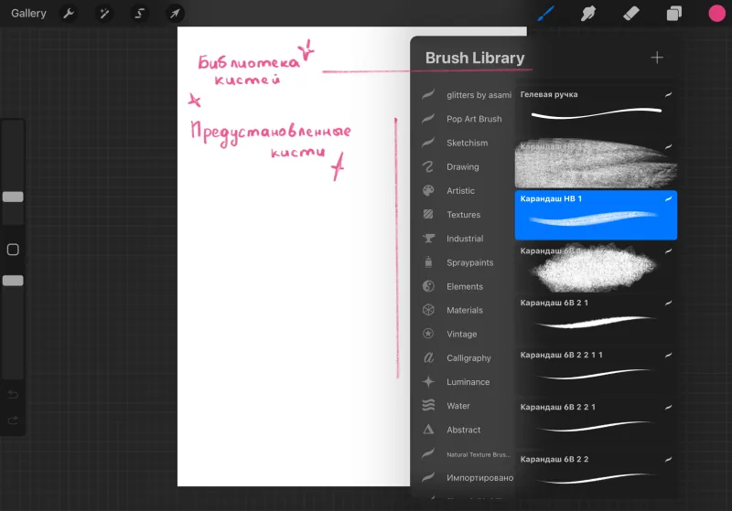Select the Selection S-shaped tool
The image size is (732, 511).
[x=140, y=13]
